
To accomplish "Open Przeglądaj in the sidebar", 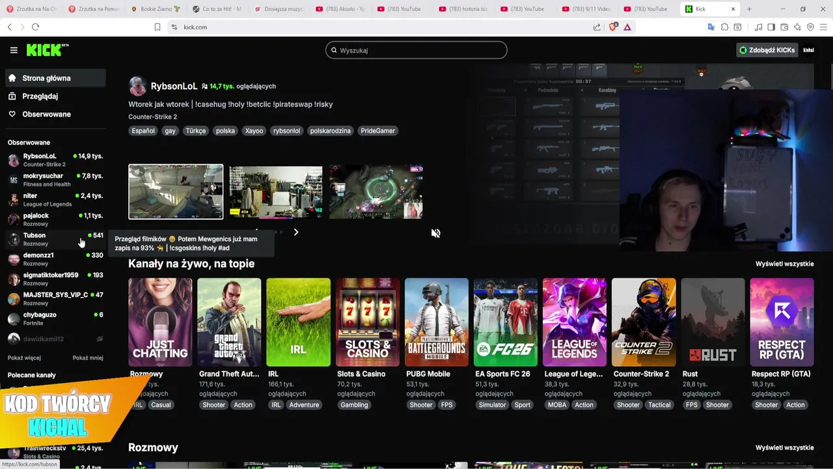I will 55,96.
